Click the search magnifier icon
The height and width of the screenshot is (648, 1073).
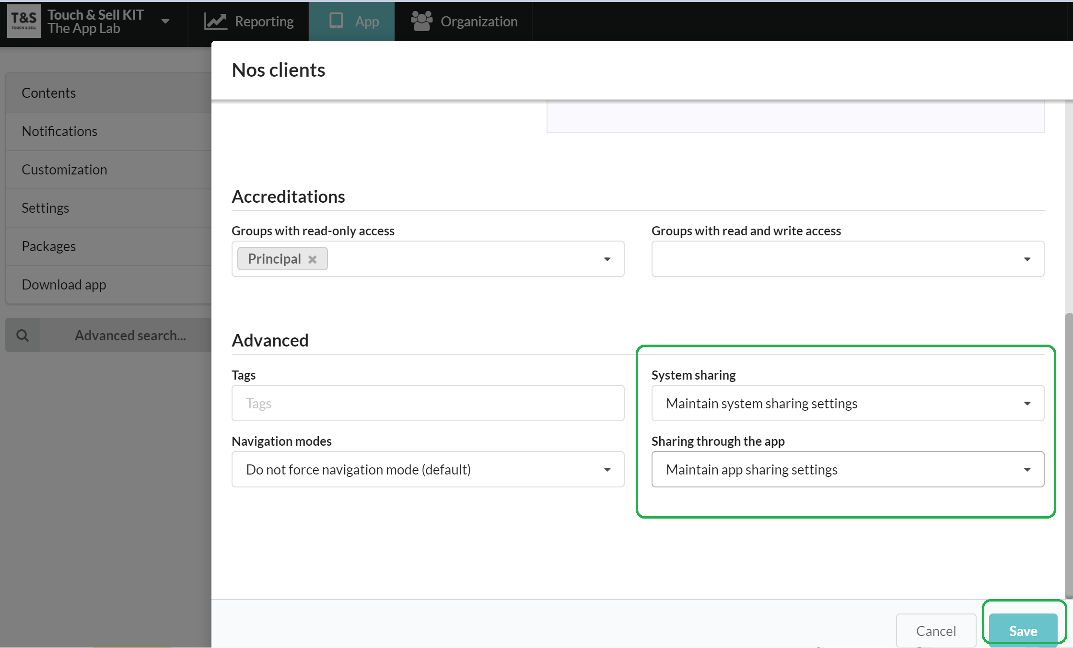23,336
